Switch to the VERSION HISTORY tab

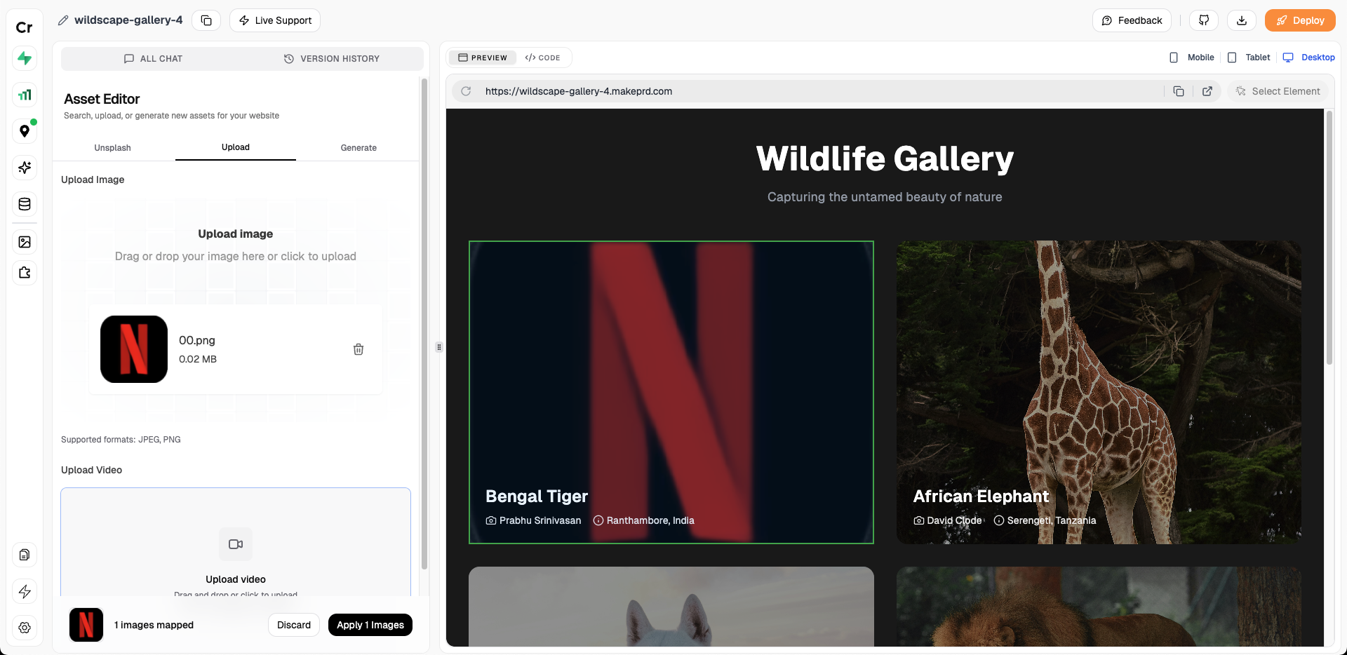pyautogui.click(x=332, y=59)
